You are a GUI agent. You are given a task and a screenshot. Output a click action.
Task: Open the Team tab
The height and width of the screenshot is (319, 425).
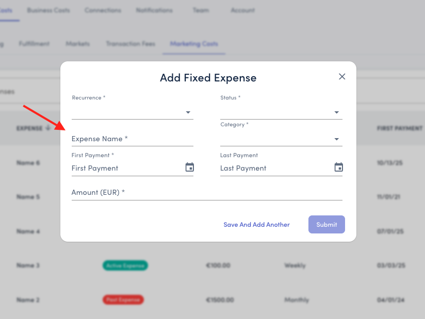[201, 10]
